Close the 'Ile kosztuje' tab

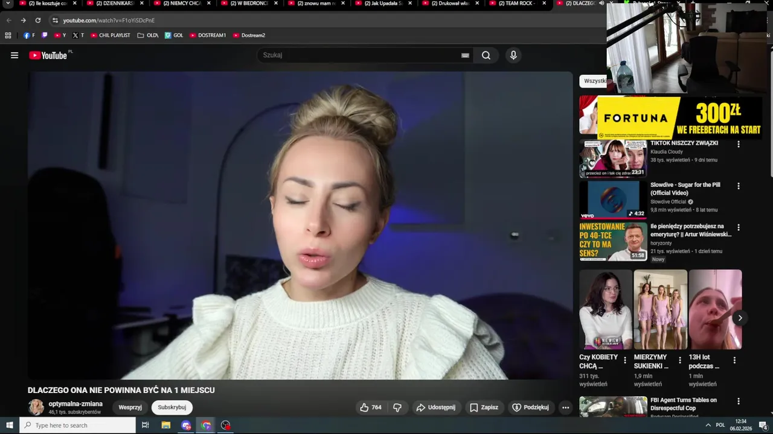[x=75, y=4]
